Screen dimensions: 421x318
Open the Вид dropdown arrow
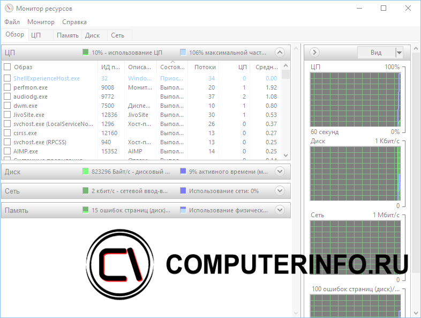coord(399,53)
